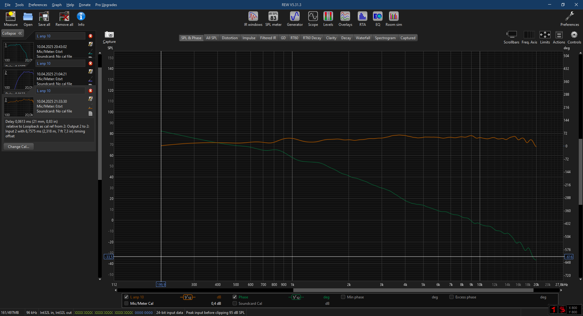Change blue trace colour of measurement 2

click(x=90, y=79)
